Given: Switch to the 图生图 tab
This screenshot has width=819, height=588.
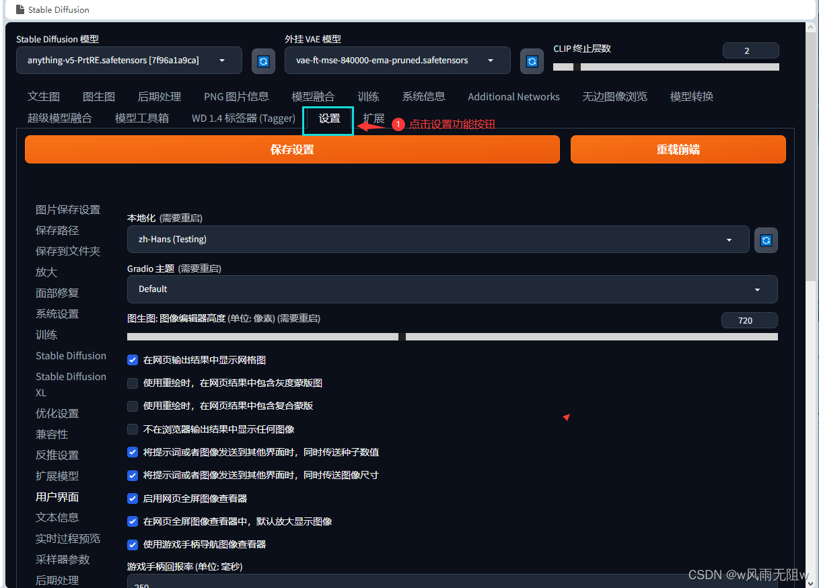Looking at the screenshot, I should coord(99,96).
